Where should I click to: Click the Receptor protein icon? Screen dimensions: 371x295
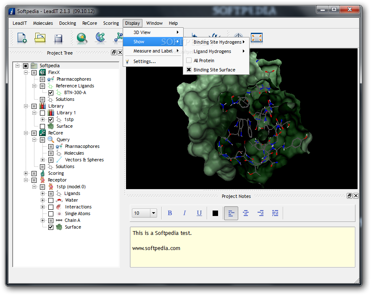(x=42, y=180)
